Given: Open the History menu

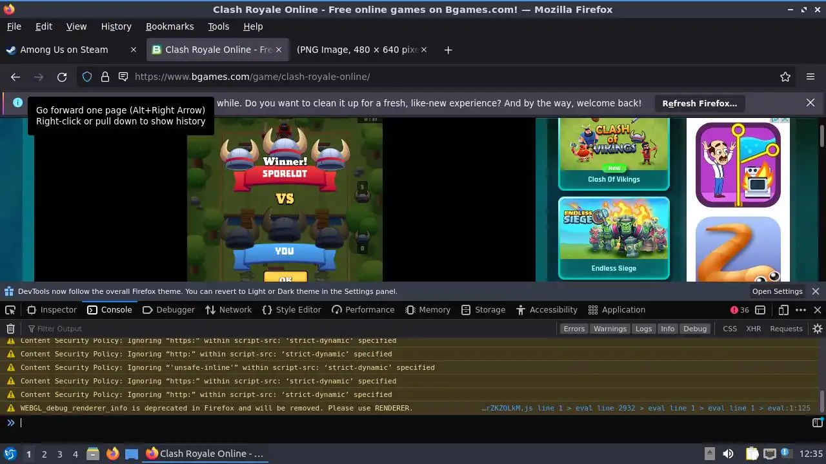Looking at the screenshot, I should click(116, 26).
